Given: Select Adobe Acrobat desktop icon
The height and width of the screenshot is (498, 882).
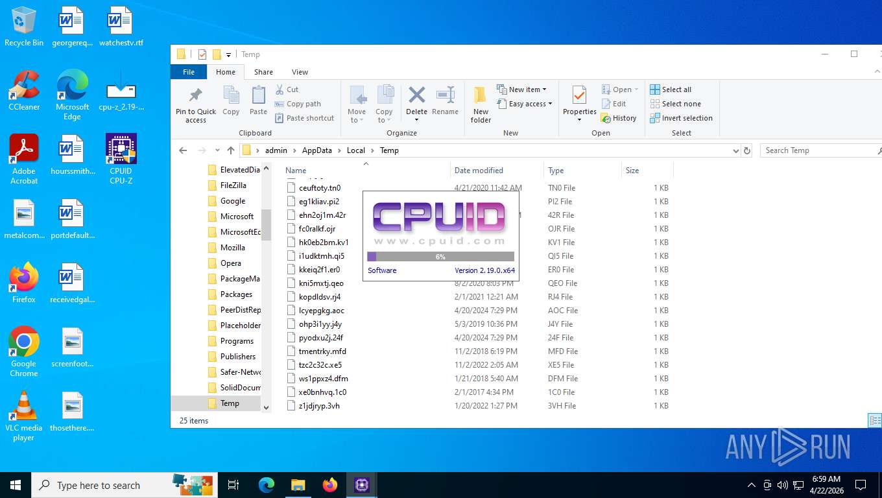Looking at the screenshot, I should [24, 160].
